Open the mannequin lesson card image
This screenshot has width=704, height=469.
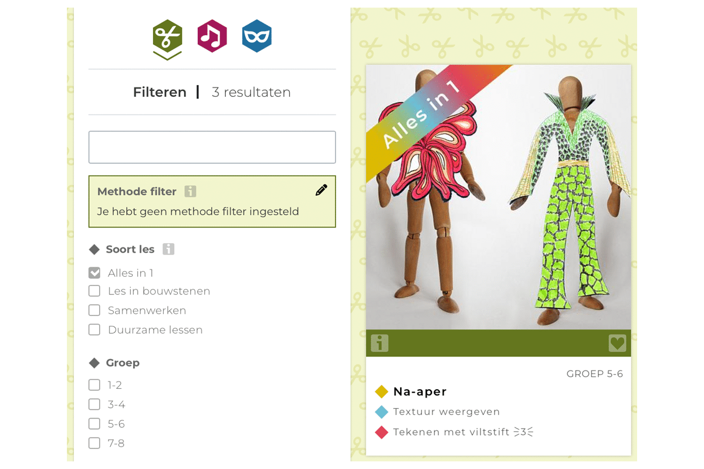tap(499, 197)
